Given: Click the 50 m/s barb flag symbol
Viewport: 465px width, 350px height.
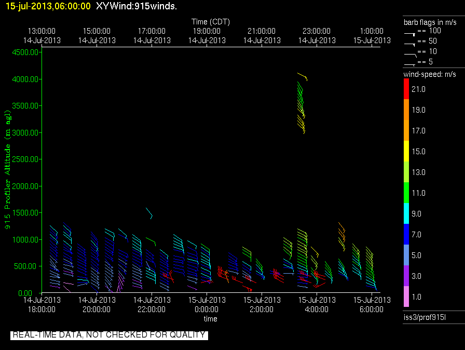Looking at the screenshot, I should 409,45.
